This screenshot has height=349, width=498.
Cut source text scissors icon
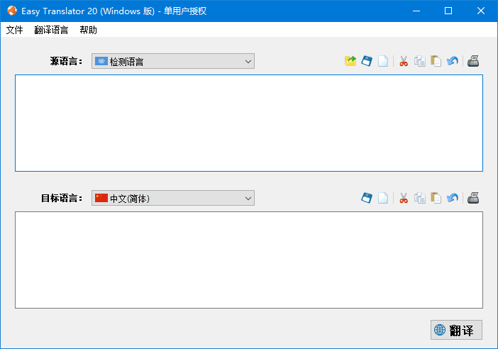click(404, 61)
